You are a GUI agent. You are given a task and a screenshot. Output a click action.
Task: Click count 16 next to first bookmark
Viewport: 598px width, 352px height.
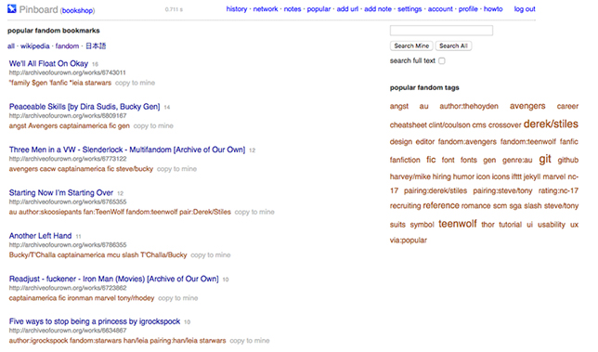(95, 64)
